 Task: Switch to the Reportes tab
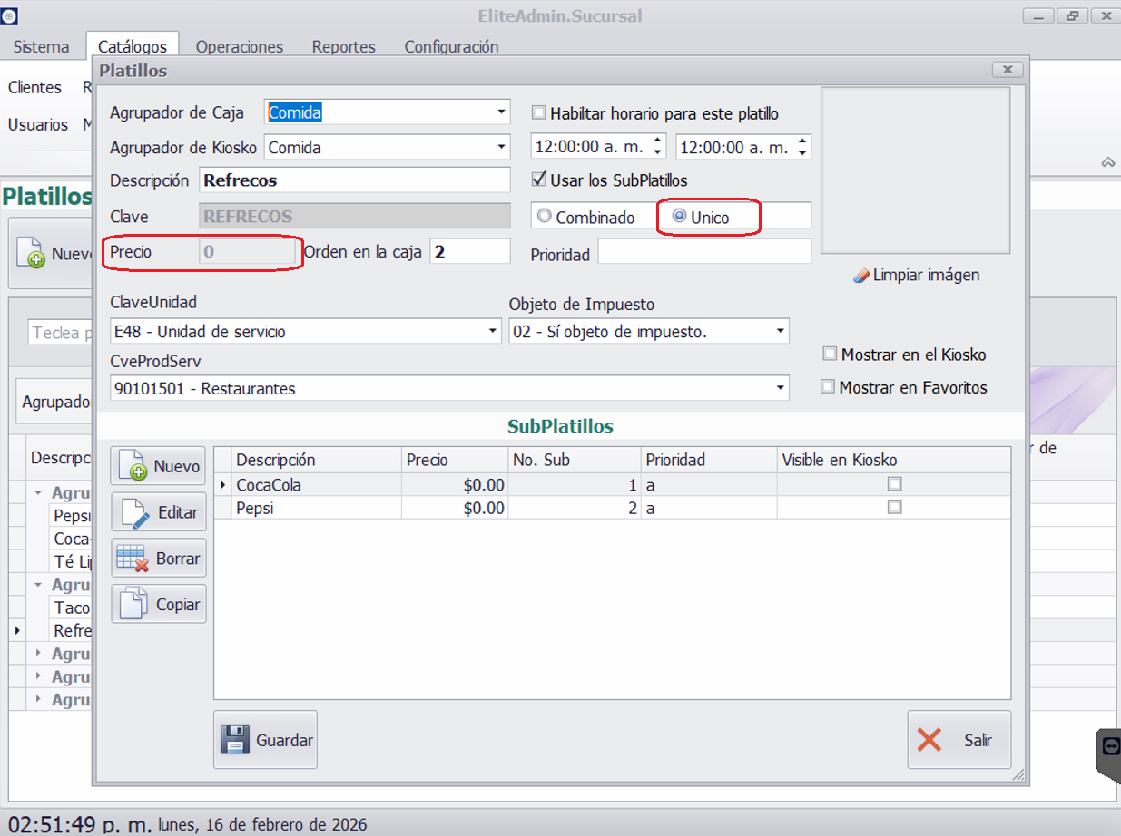(343, 47)
